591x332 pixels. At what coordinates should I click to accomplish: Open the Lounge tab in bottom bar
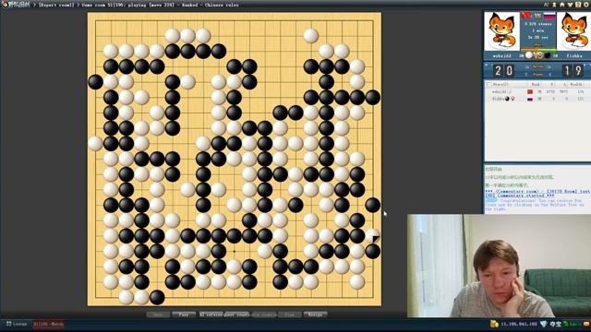pos(17,324)
